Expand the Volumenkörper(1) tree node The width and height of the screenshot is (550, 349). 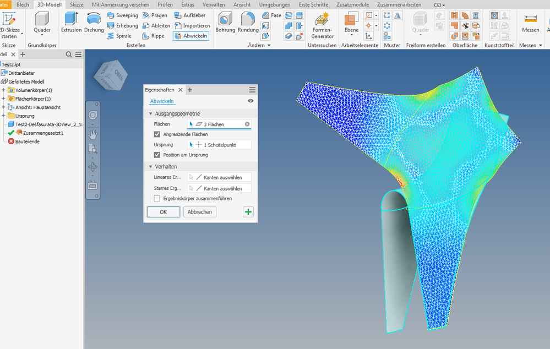point(3,90)
